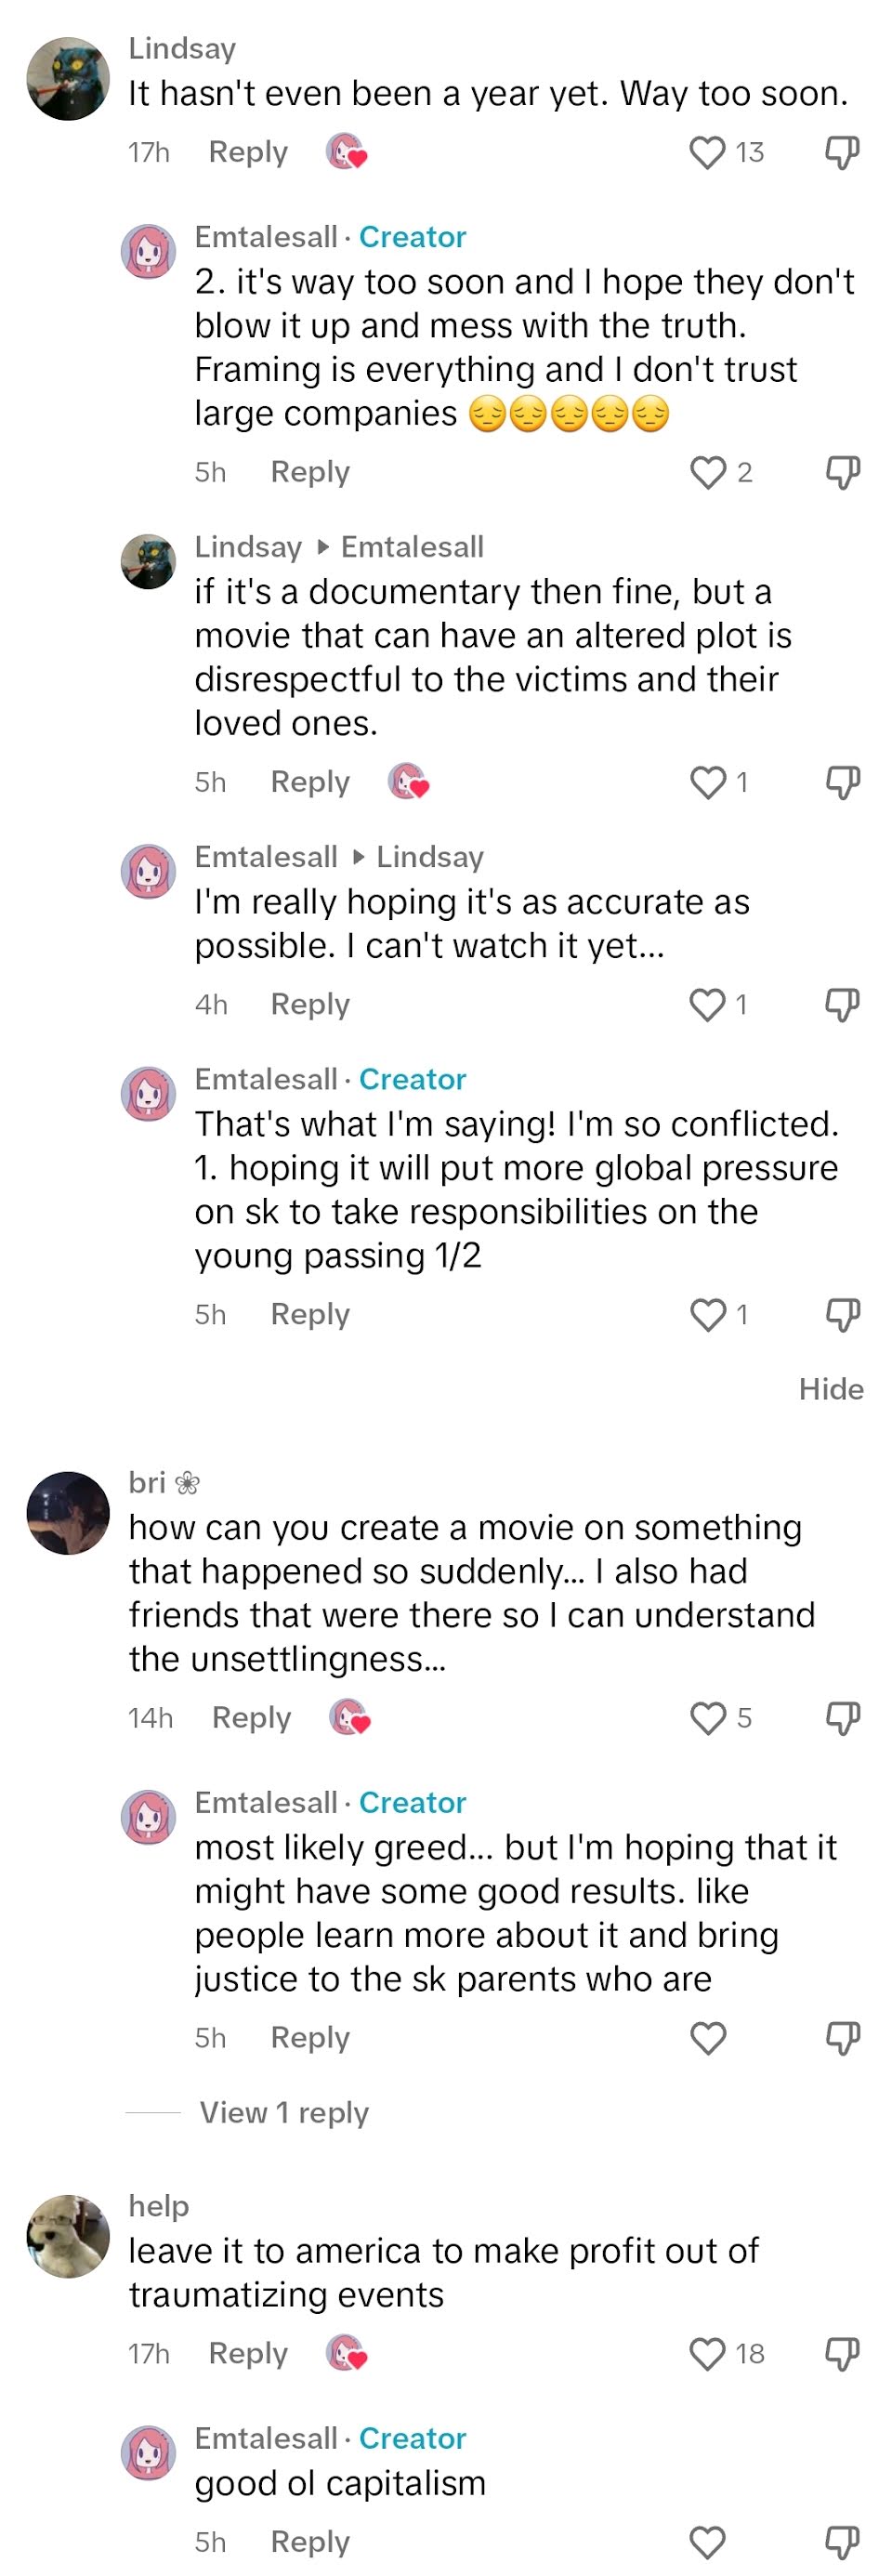Dislike bri's comment about creating a movie
Image resolution: width=892 pixels, height=2576 pixels.
pyautogui.click(x=842, y=1717)
